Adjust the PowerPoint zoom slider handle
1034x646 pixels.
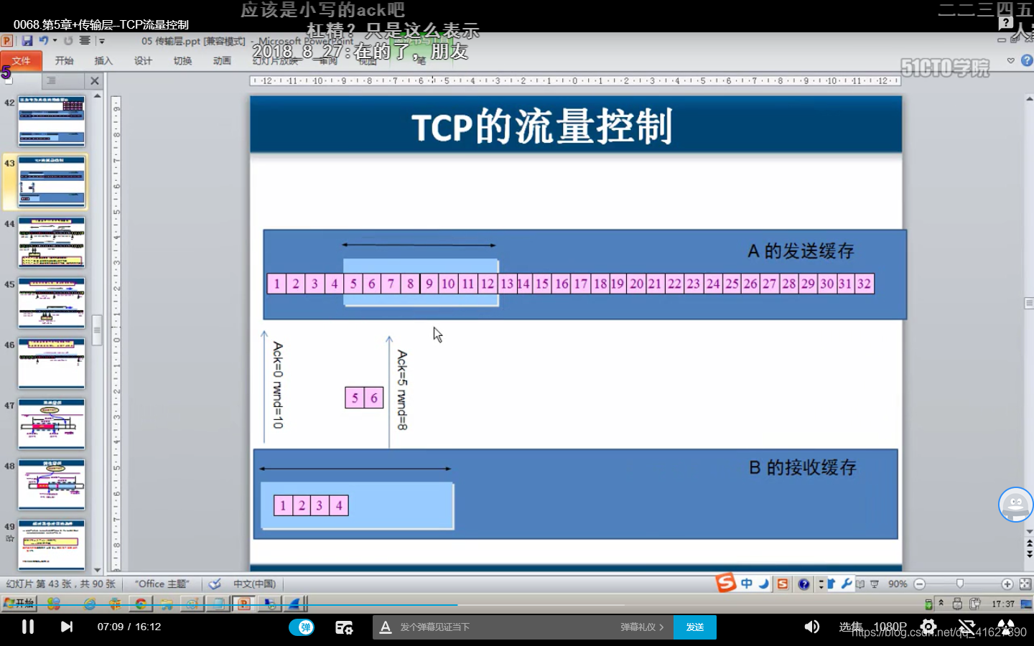coord(960,584)
